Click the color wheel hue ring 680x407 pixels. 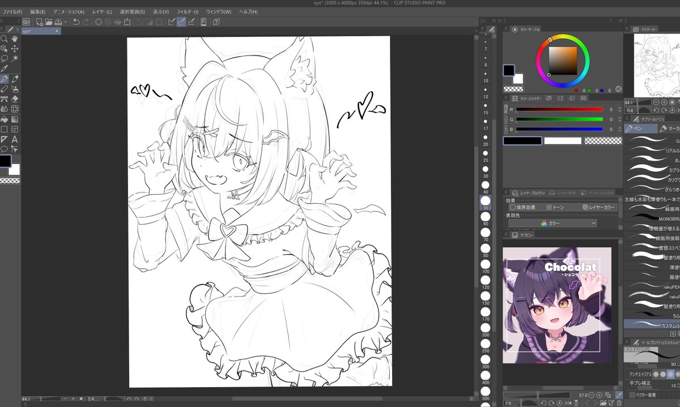coord(563,37)
